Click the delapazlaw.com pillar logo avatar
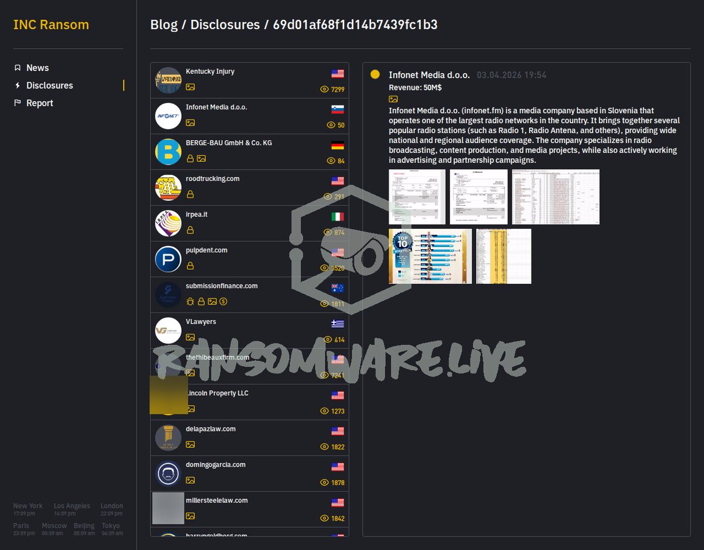Viewport: 704px width, 550px height. 168,438
